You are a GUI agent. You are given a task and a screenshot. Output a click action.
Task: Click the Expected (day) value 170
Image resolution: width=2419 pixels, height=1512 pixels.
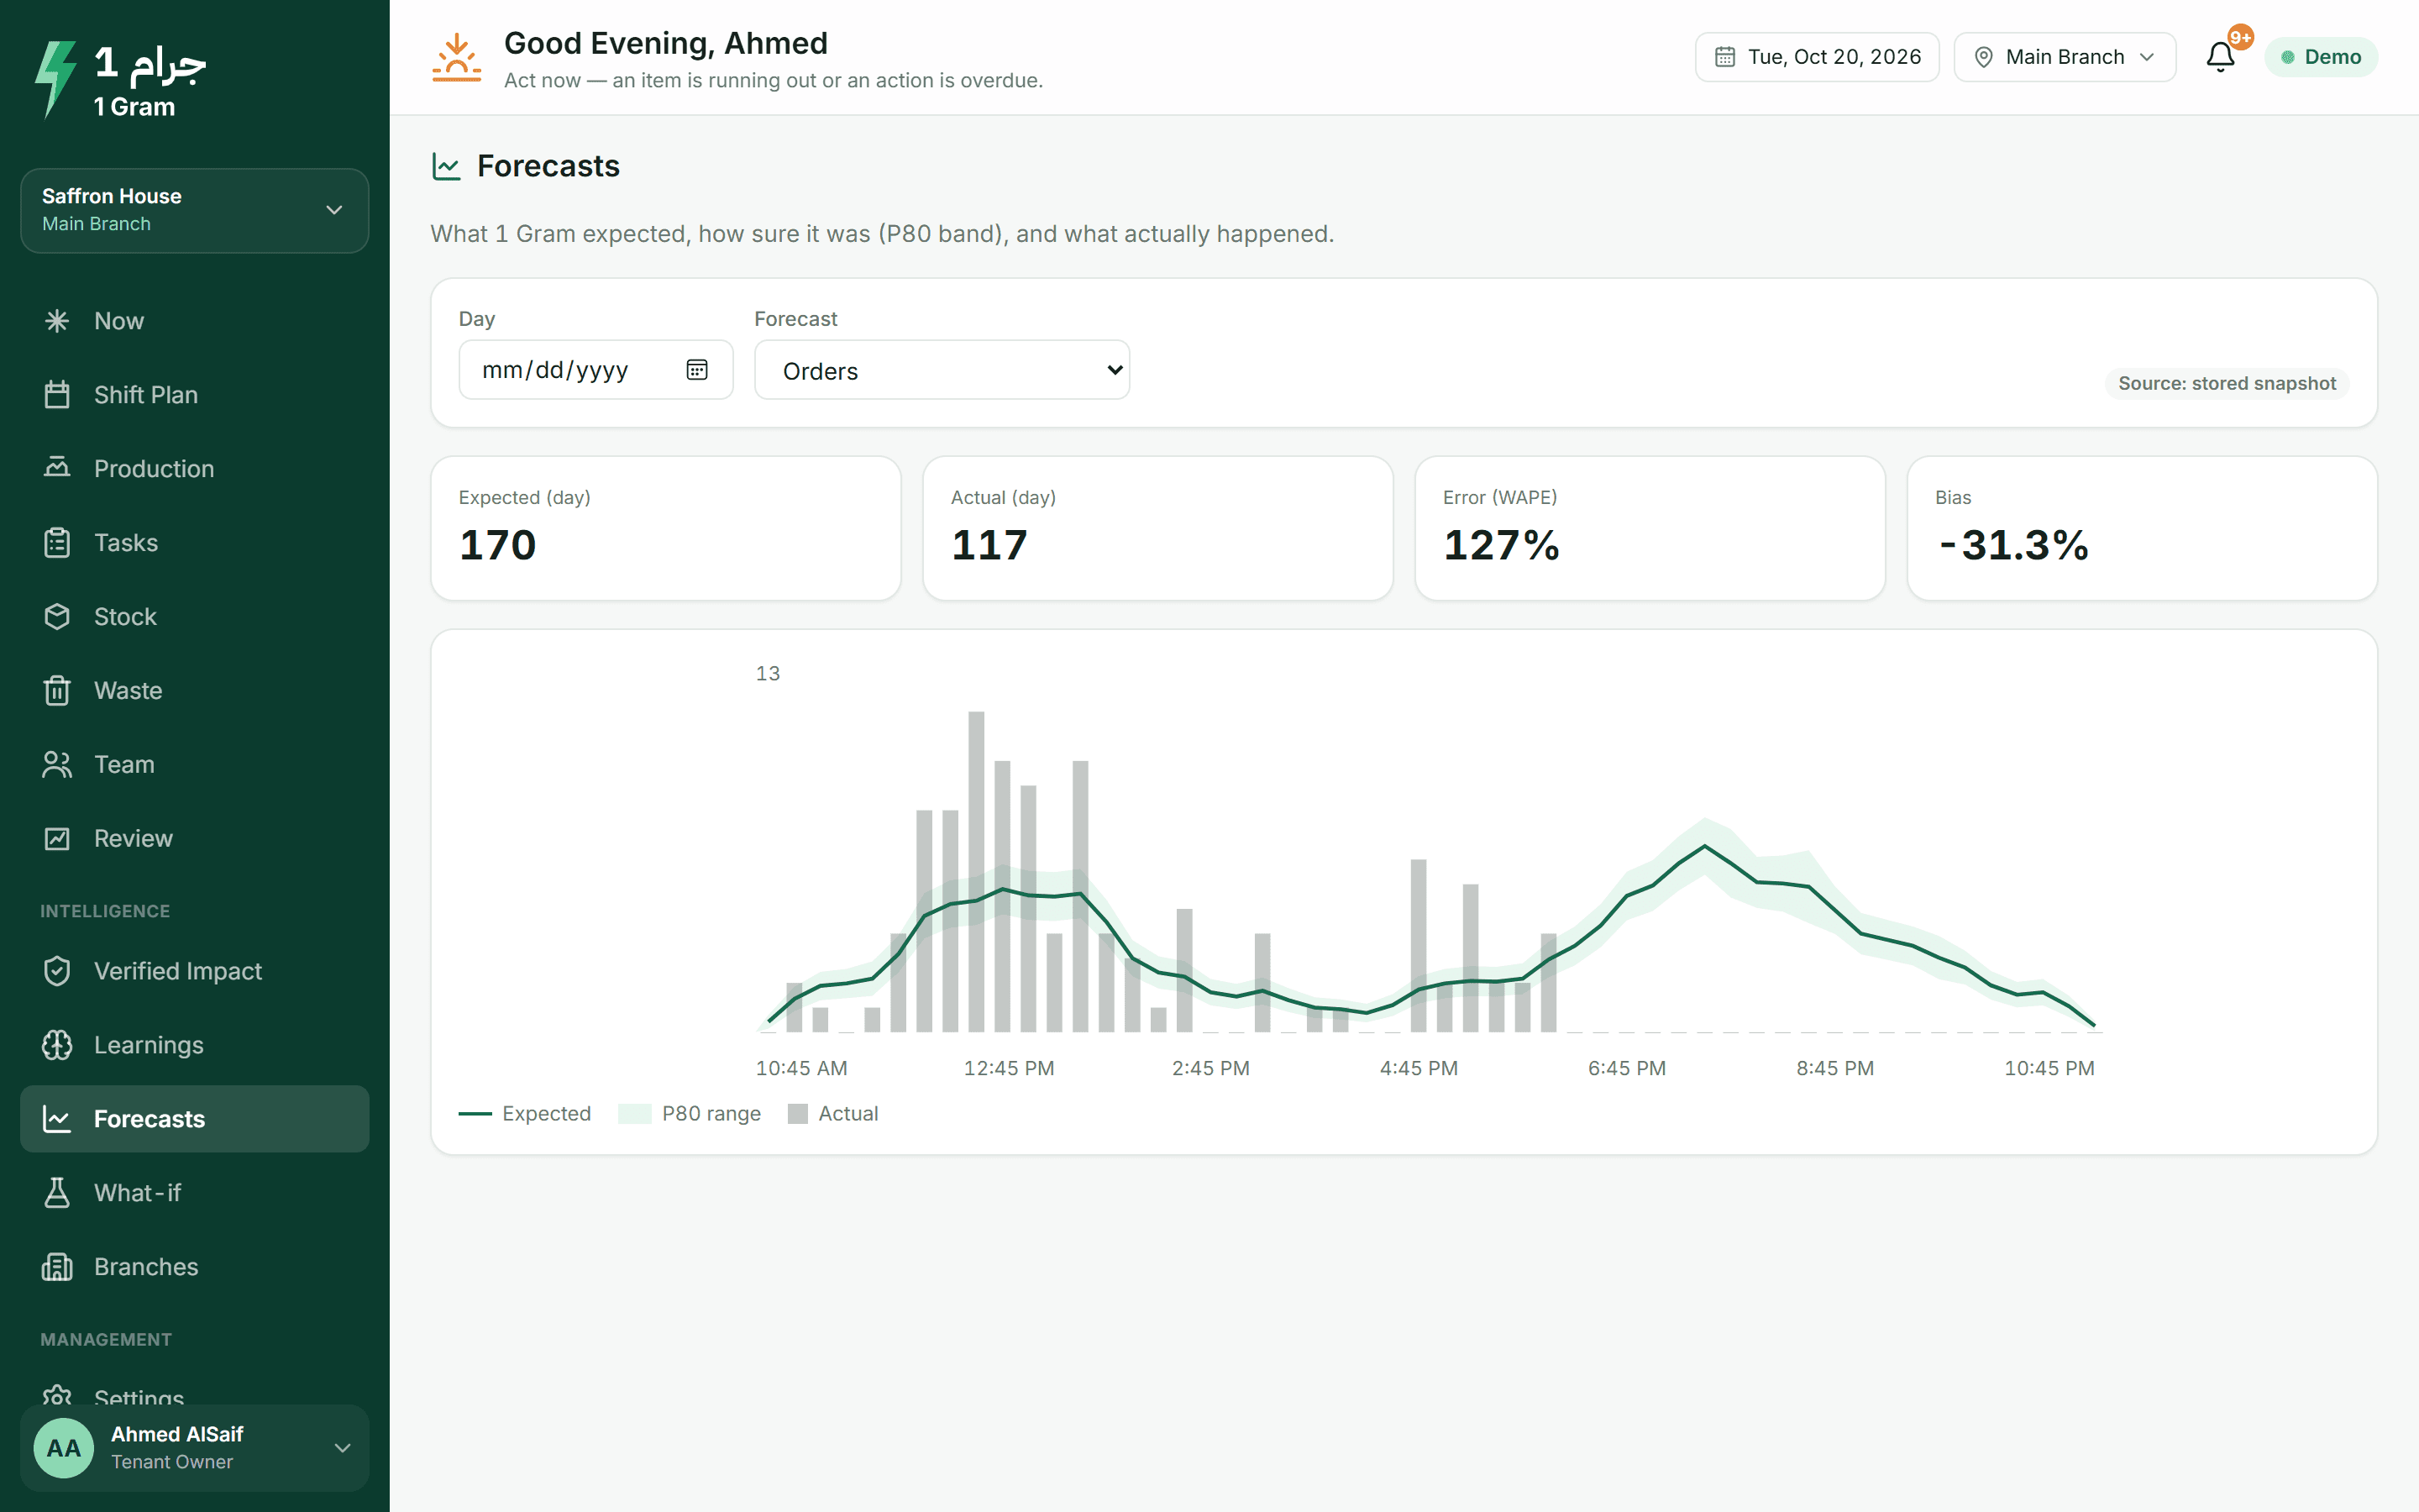click(498, 545)
